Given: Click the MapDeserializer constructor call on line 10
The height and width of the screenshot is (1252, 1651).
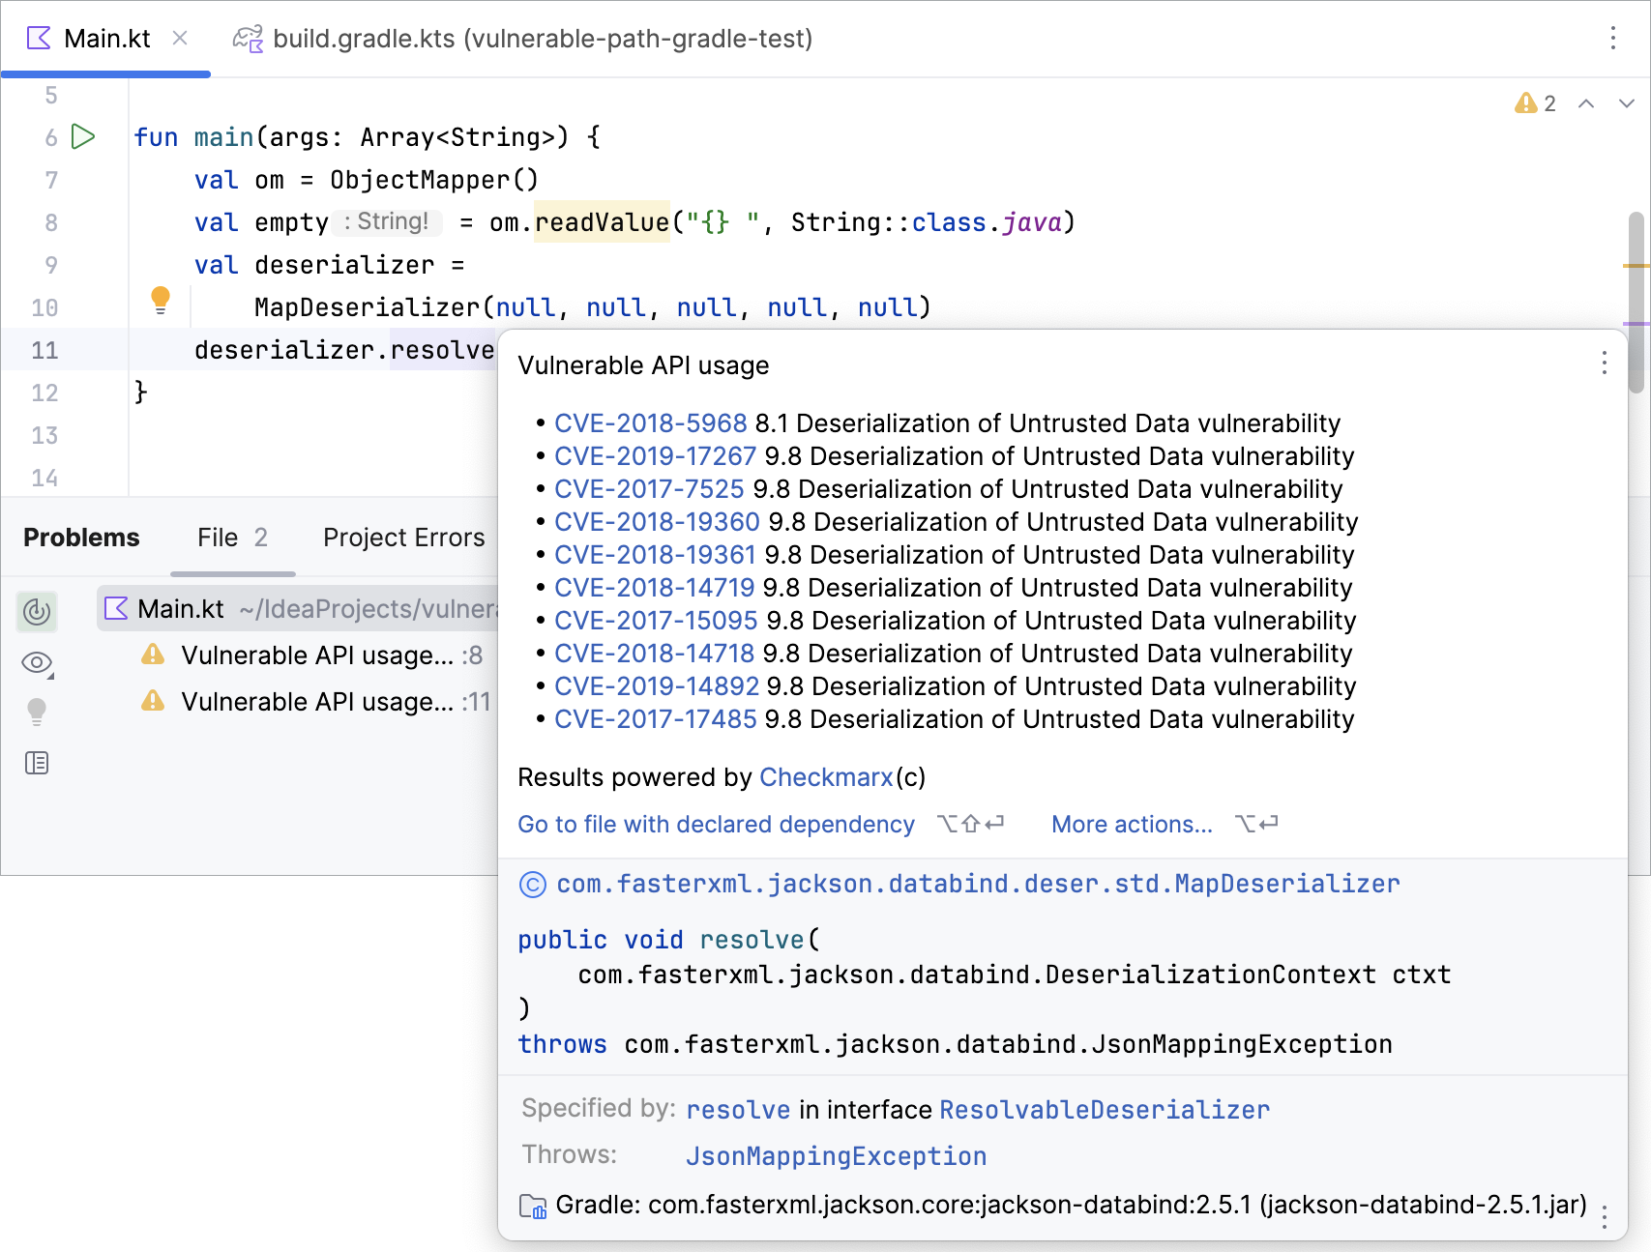Looking at the screenshot, I should click(x=593, y=307).
